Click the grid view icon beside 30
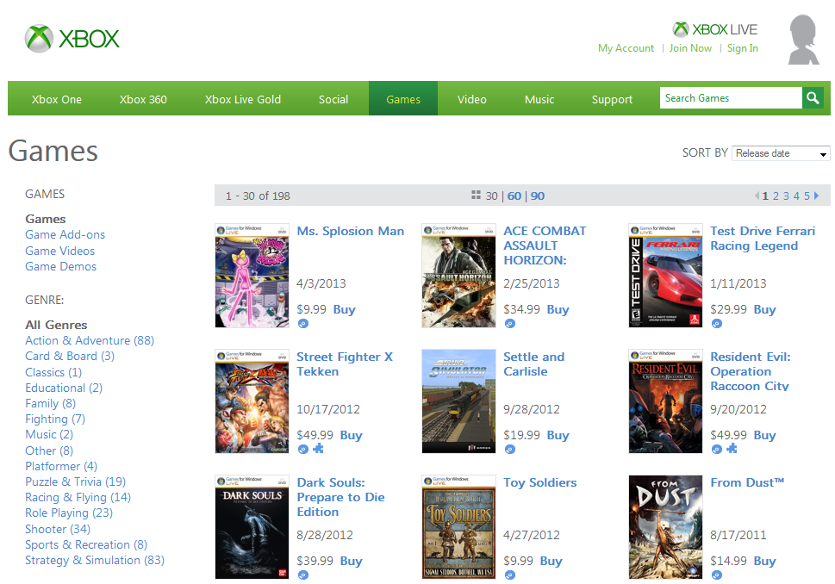835x584 pixels. [x=476, y=196]
